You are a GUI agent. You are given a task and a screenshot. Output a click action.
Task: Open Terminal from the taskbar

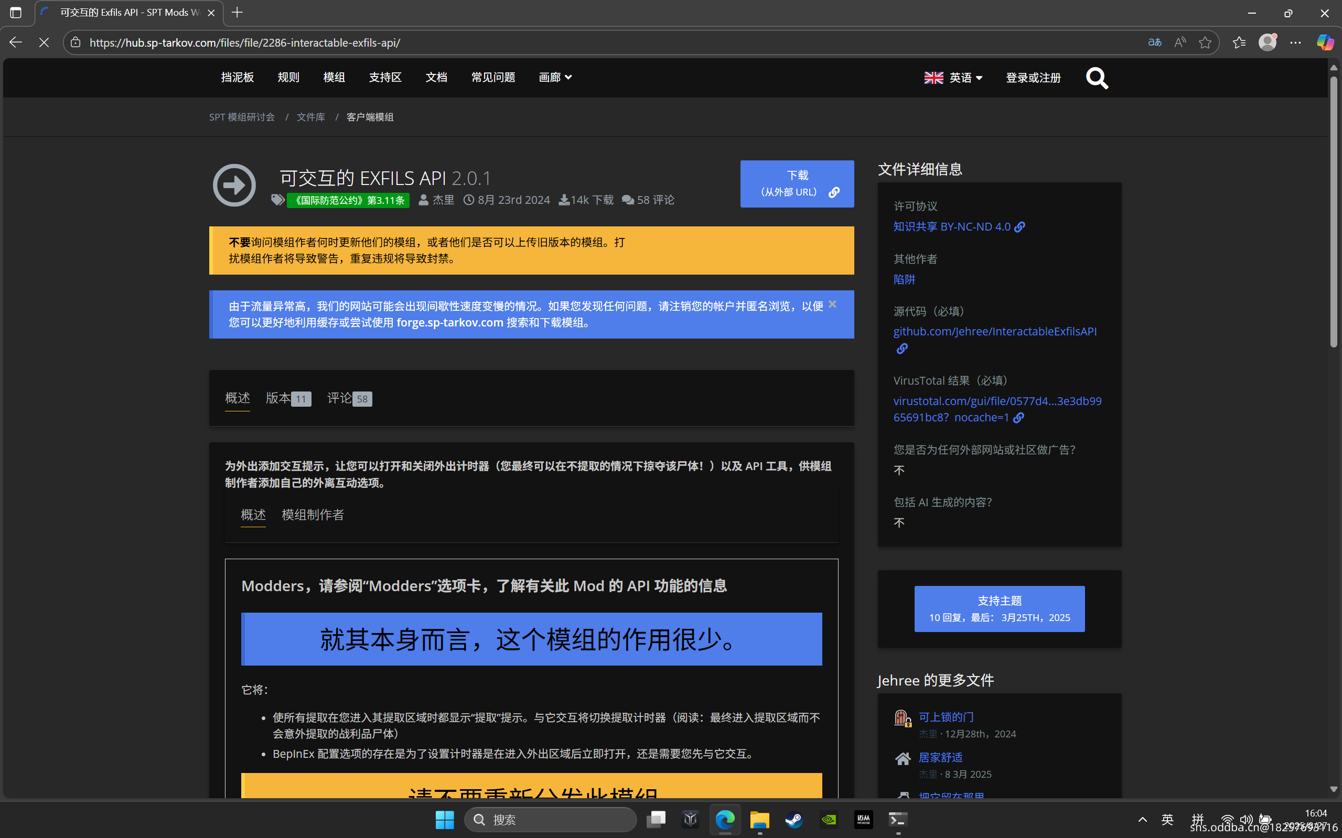tap(898, 820)
